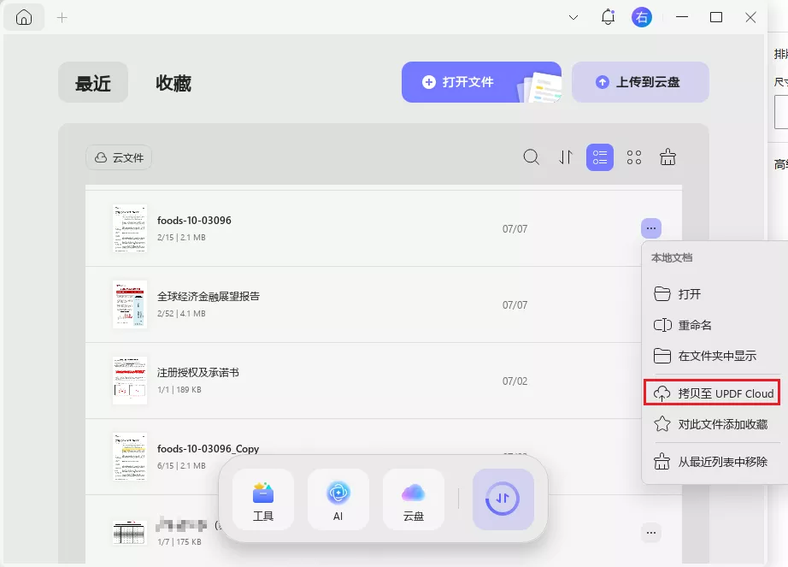Viewport: 788px width, 567px height.
Task: Open thumbnail of foods-10-03096
Action: [130, 228]
